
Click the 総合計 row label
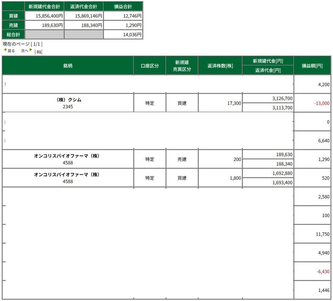(13, 35)
